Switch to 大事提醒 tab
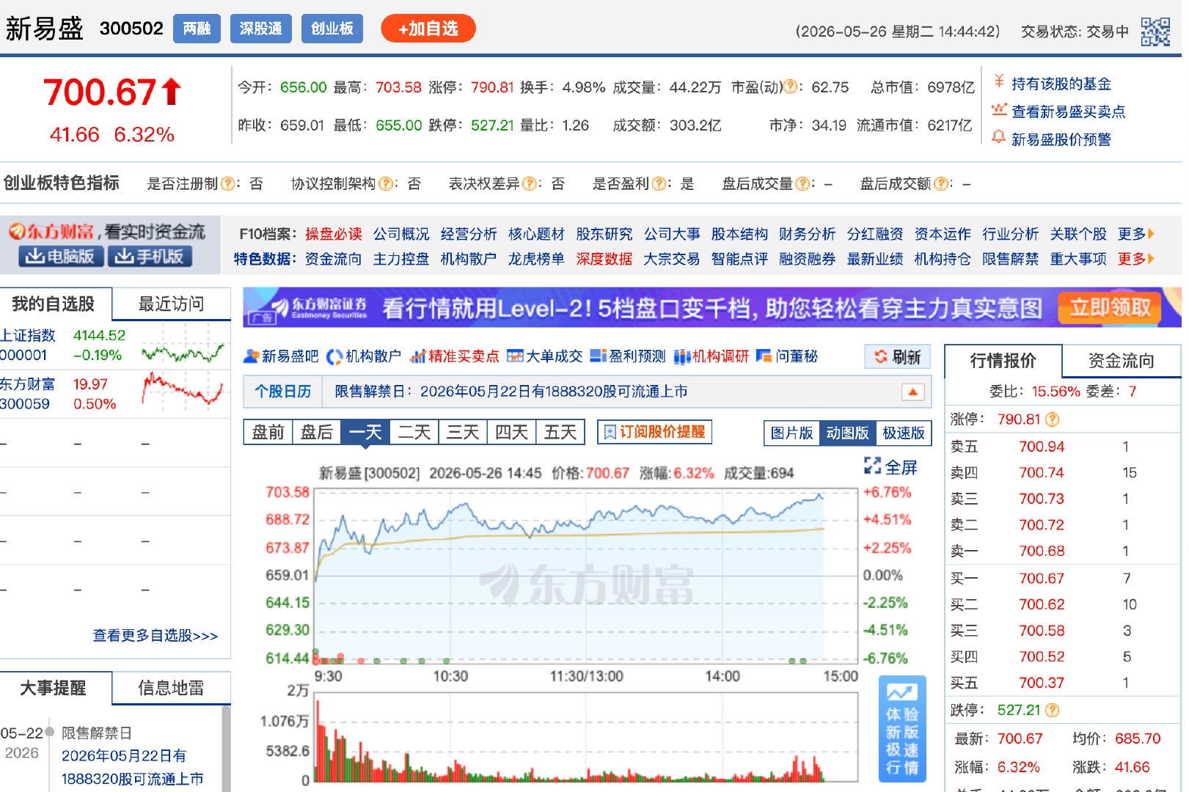 56,688
